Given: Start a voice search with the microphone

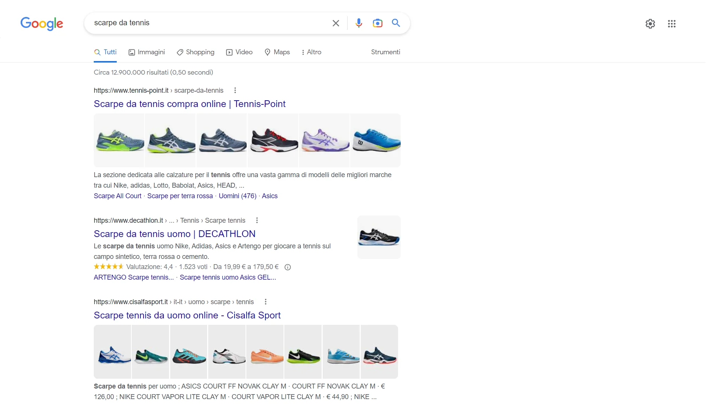Looking at the screenshot, I should pos(358,23).
